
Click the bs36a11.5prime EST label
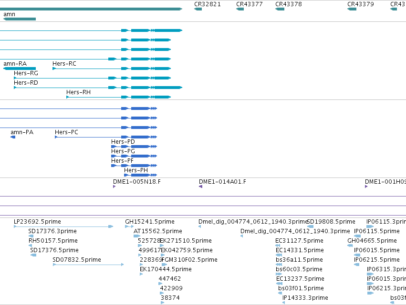[x=299, y=260]
